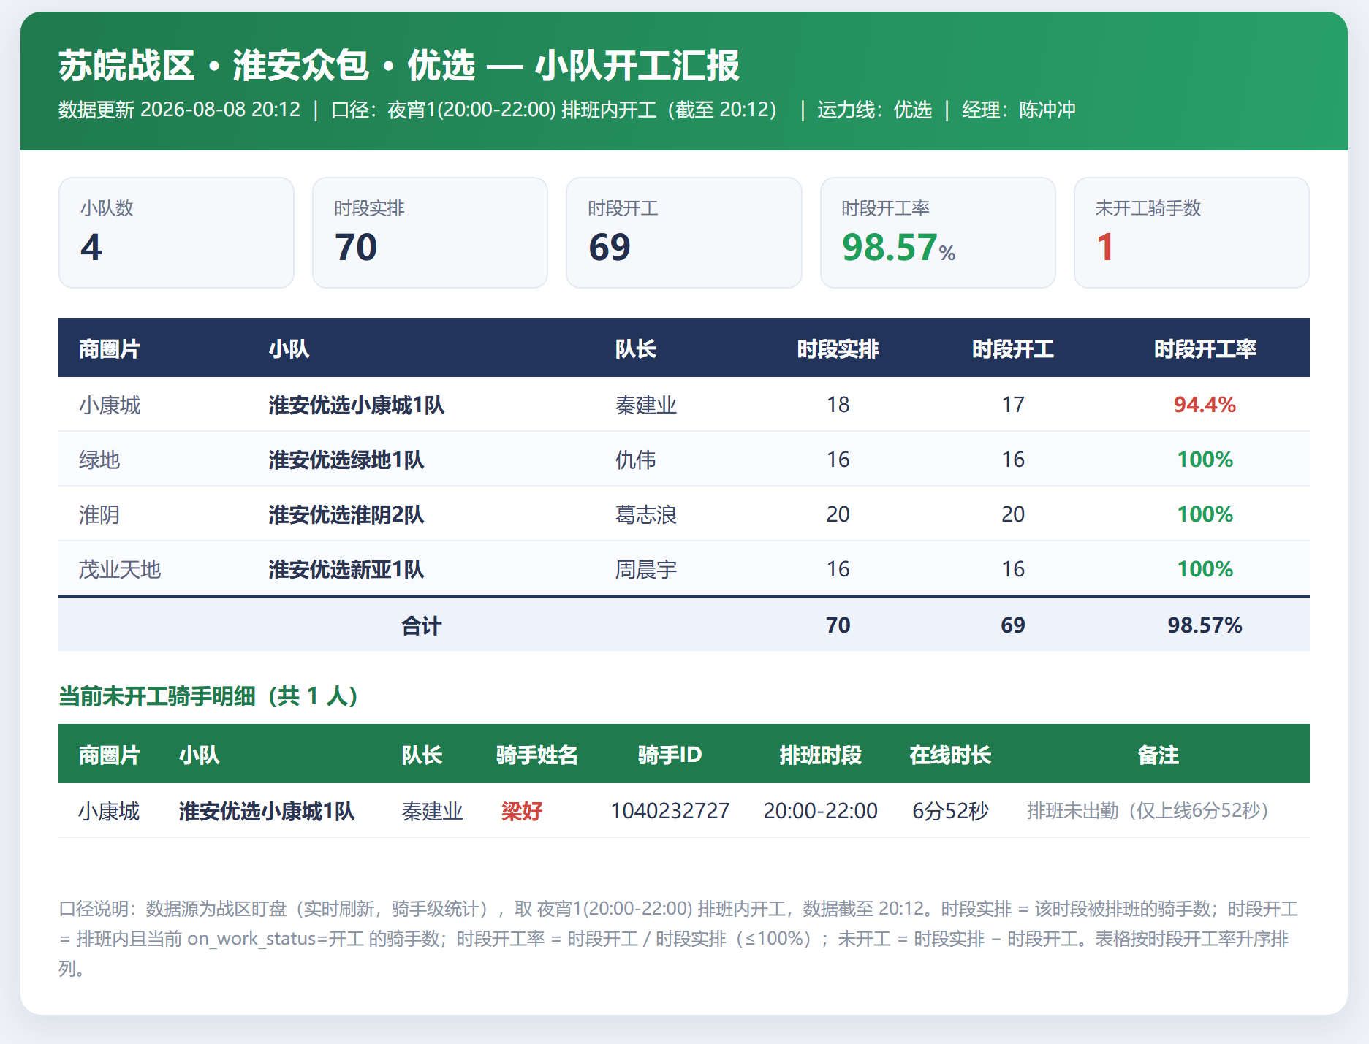Select 淮安优选小康城1队 in team table

[x=356, y=405]
